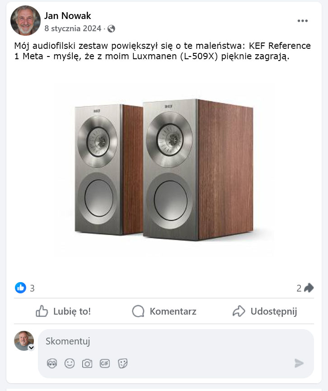Send comment with the arrow icon
This screenshot has width=328, height=391.
pos(299,363)
